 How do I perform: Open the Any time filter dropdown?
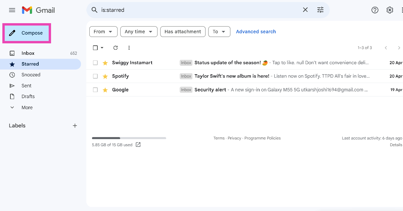pos(138,32)
